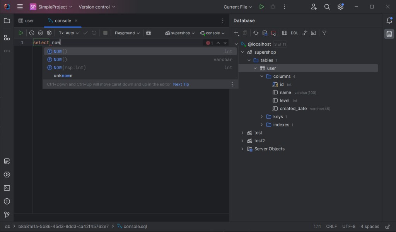Open the Tx: Auto transaction mode dropdown
Image resolution: width=396 pixels, height=232 pixels.
tap(69, 33)
